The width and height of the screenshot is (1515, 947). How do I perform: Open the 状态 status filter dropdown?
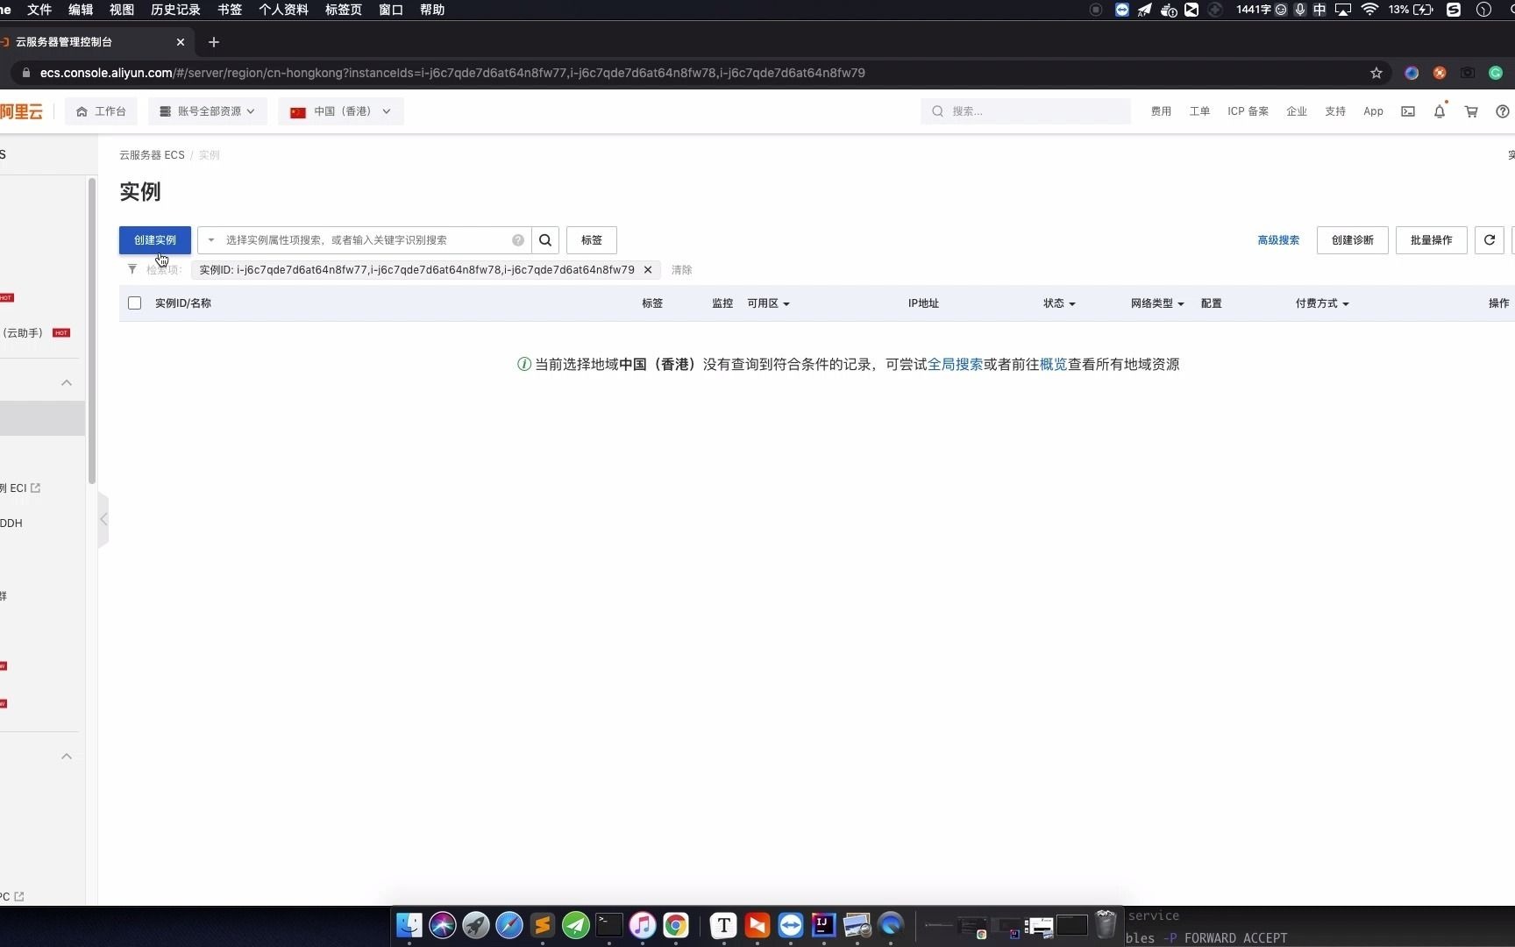point(1059,303)
